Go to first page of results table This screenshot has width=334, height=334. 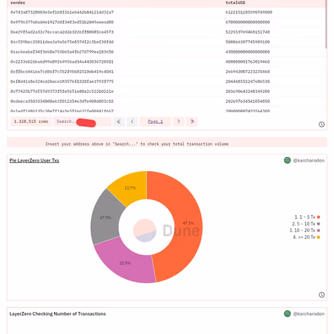click(118, 122)
